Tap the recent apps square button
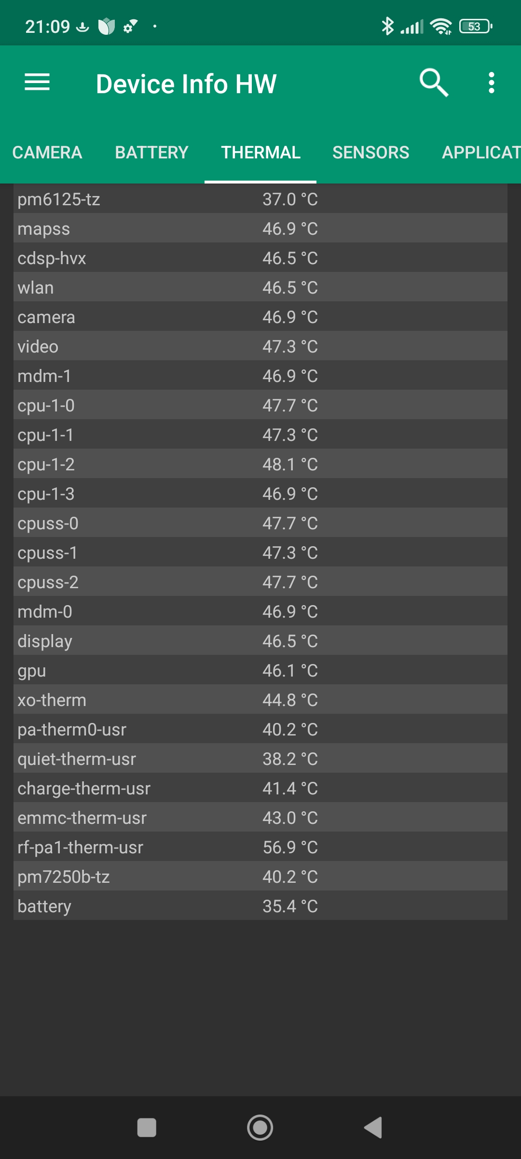Viewport: 521px width, 1159px height. point(147,1128)
